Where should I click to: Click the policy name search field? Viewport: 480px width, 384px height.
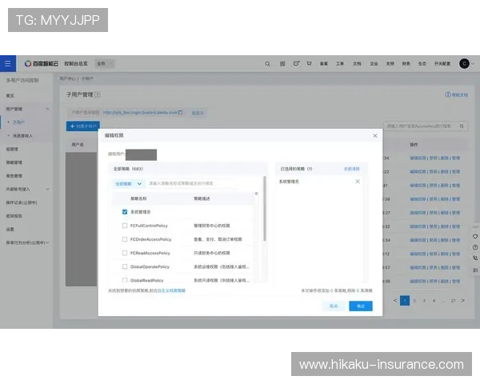tap(188, 184)
